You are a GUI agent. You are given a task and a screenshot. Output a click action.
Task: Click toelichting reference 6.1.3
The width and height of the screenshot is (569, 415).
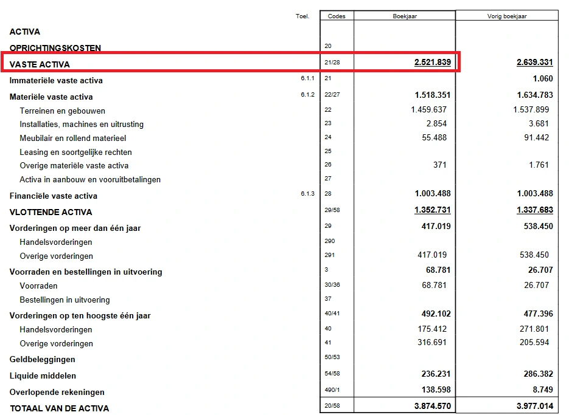tap(308, 193)
